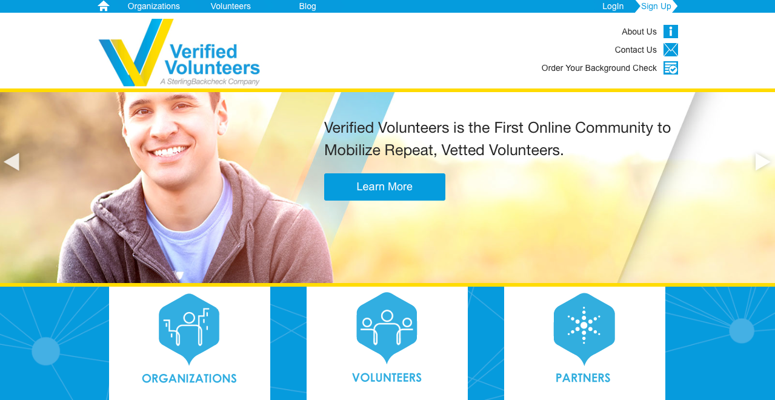Click the LogIn link
Viewport: 775px width, 400px height.
click(x=613, y=6)
